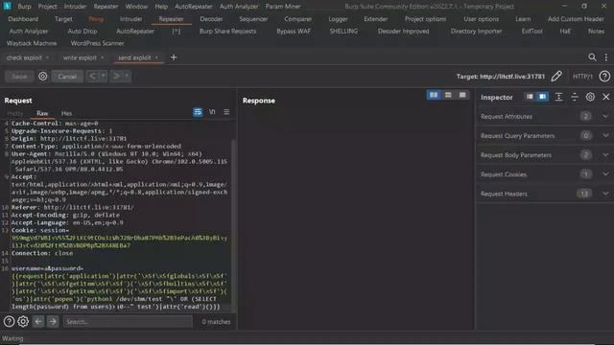Image resolution: width=614 pixels, height=345 pixels.
Task: Expand Request Cookies section
Action: coord(545,174)
